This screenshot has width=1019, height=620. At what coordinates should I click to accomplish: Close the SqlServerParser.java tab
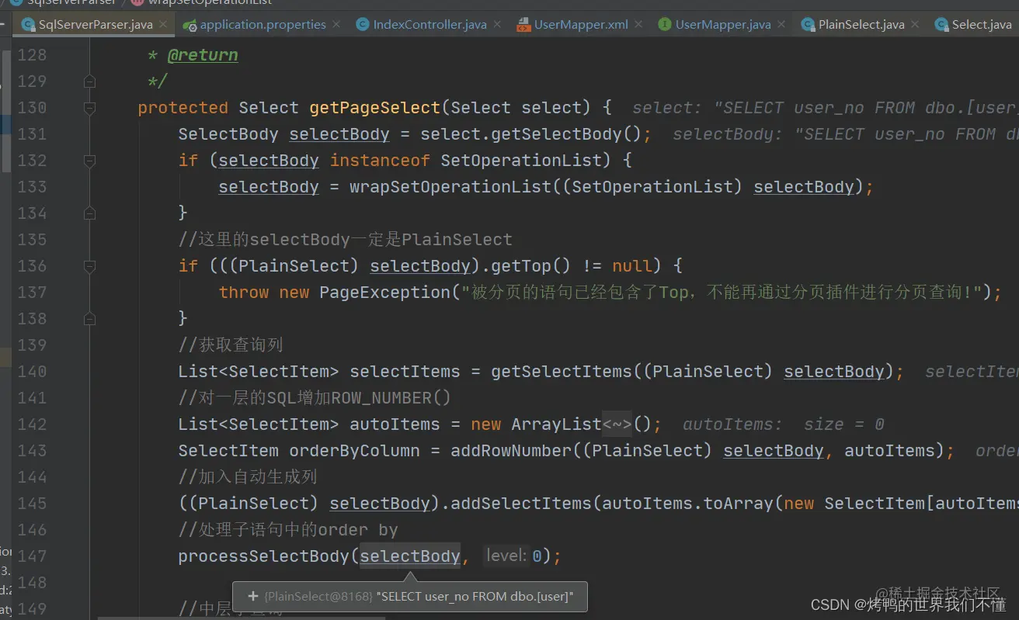[x=163, y=25]
